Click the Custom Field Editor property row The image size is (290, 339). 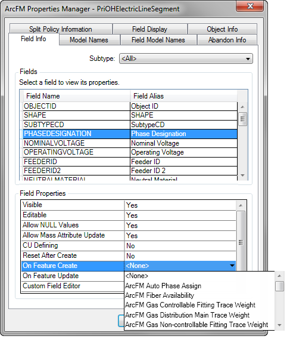click(73, 286)
